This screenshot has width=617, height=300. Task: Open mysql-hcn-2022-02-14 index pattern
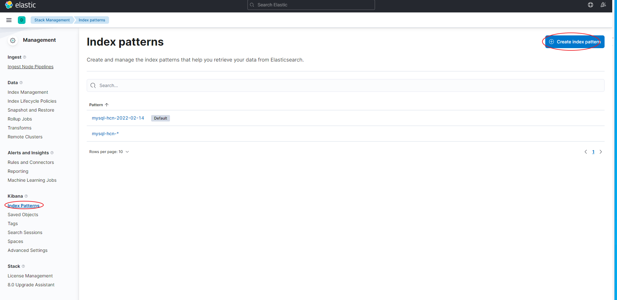[118, 118]
